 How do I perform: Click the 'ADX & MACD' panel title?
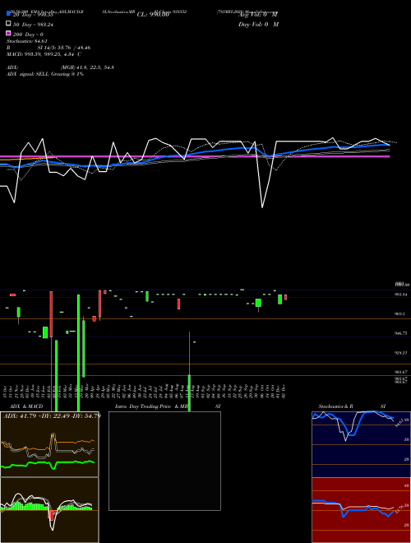click(x=26, y=406)
